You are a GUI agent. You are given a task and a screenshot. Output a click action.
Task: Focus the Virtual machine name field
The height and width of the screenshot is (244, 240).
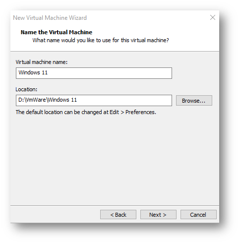(94, 73)
